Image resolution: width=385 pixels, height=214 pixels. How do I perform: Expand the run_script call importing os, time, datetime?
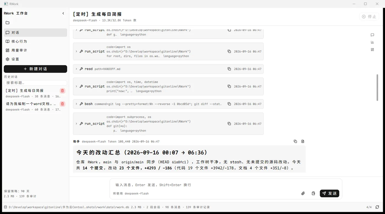click(76, 86)
